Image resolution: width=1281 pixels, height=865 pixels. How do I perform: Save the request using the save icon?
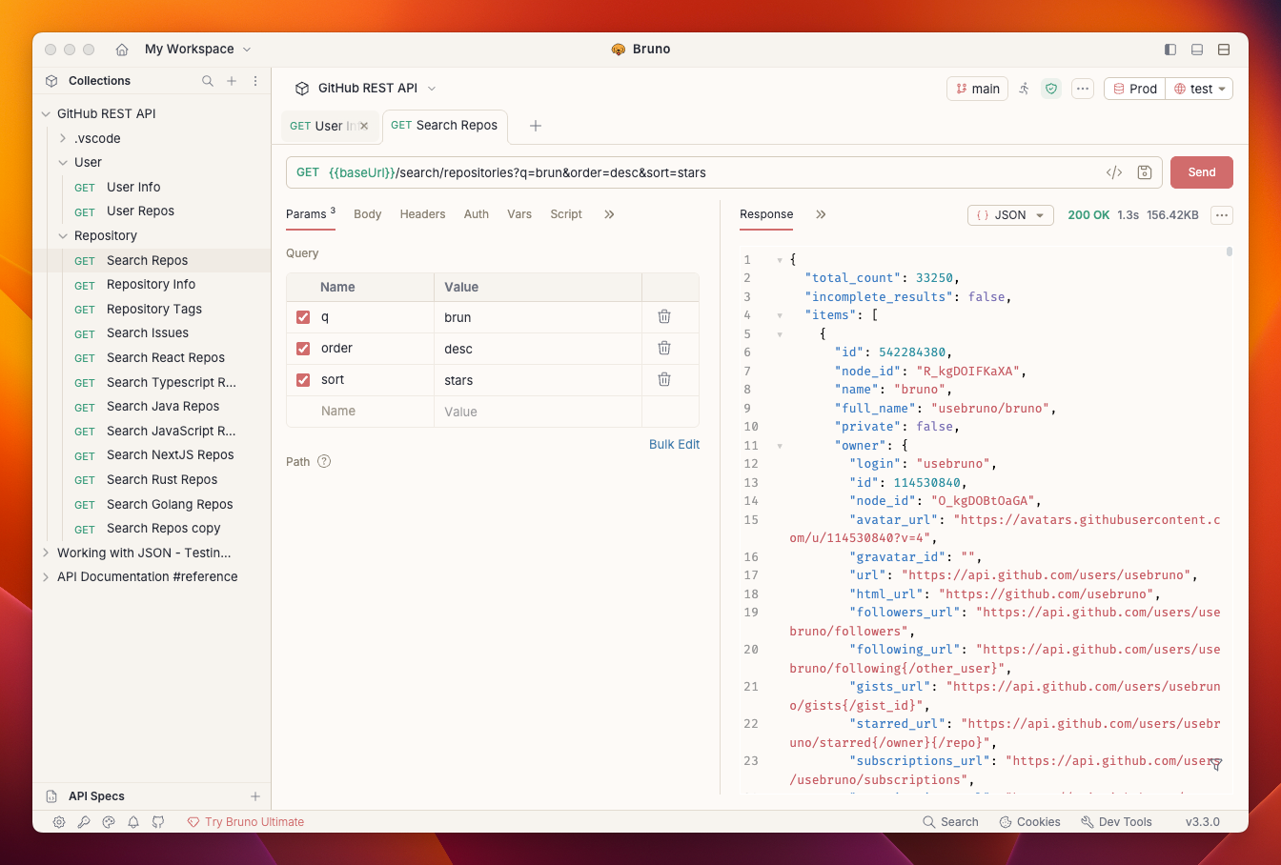click(x=1145, y=172)
